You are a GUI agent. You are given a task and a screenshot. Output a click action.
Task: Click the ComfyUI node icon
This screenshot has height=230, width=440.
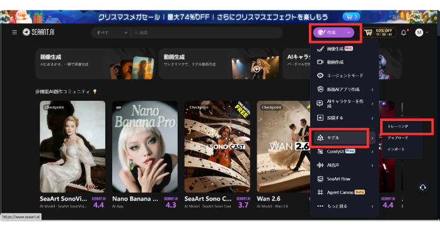(x=320, y=151)
